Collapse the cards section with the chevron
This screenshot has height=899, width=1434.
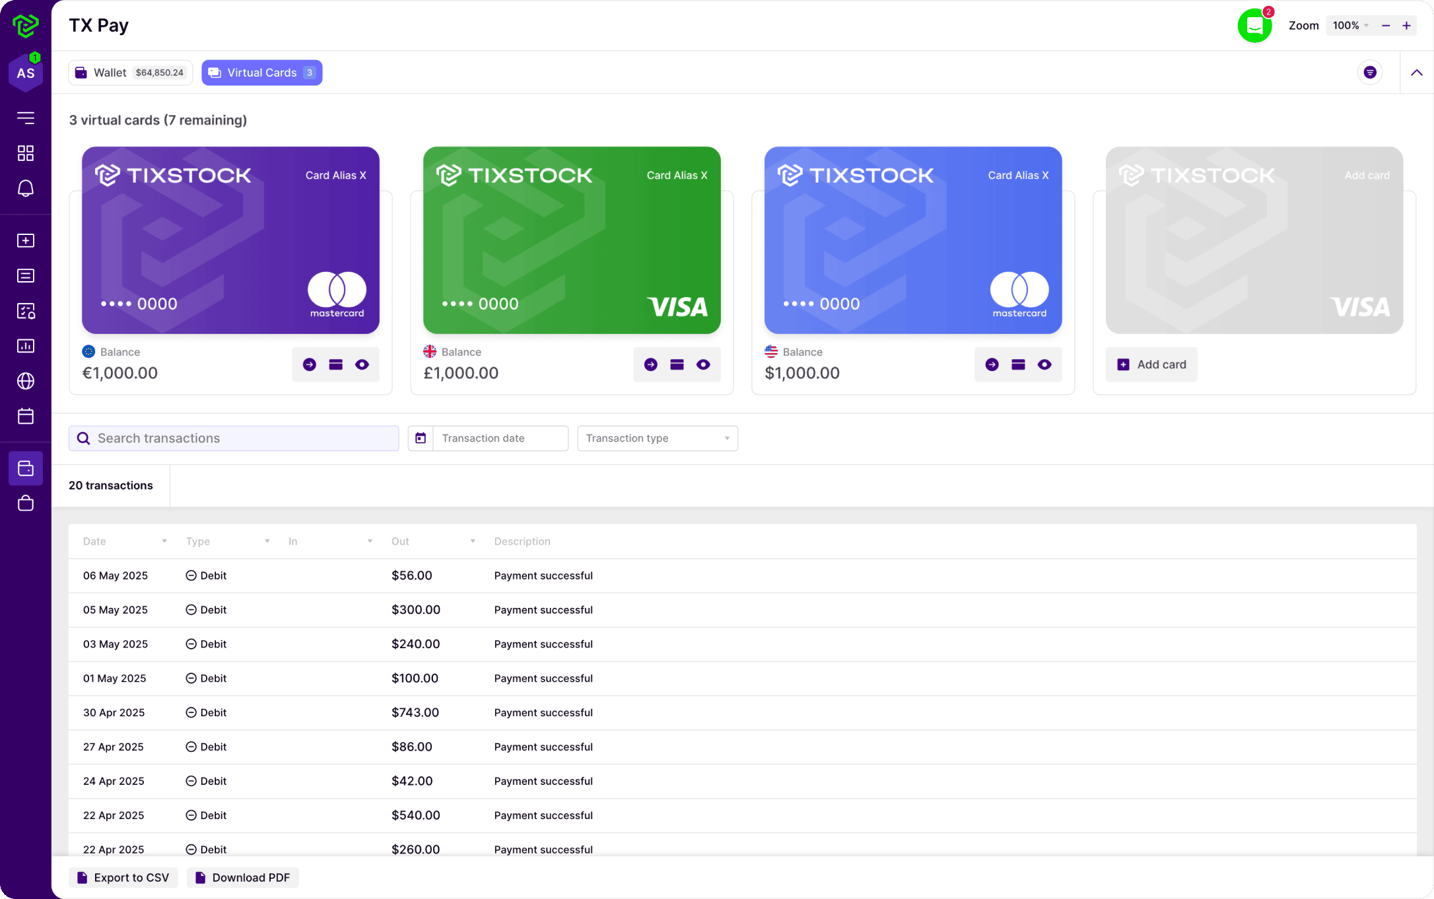pyautogui.click(x=1417, y=73)
